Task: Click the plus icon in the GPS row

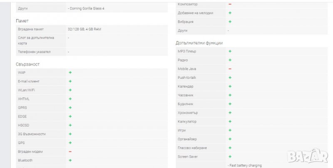Action: point(70,143)
